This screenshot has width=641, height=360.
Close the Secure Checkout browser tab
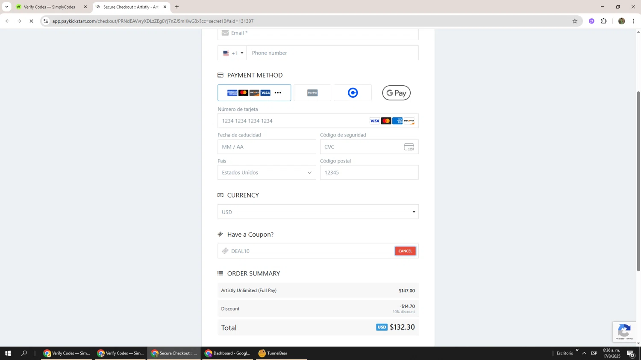[x=165, y=7]
